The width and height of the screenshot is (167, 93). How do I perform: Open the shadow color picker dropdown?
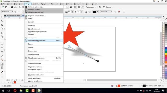(x=98, y=12)
